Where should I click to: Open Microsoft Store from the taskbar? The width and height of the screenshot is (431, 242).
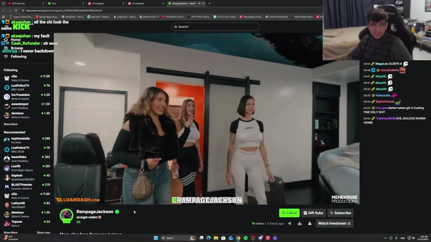tap(223, 238)
